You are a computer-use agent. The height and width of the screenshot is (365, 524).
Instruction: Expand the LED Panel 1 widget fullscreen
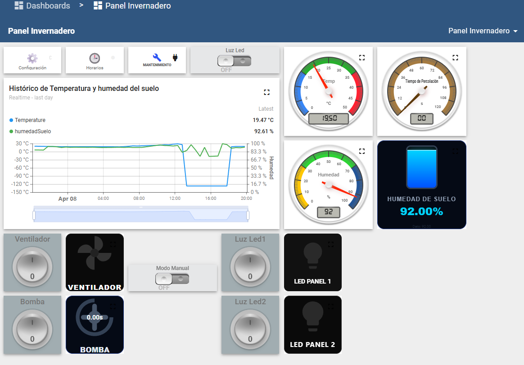(x=331, y=244)
